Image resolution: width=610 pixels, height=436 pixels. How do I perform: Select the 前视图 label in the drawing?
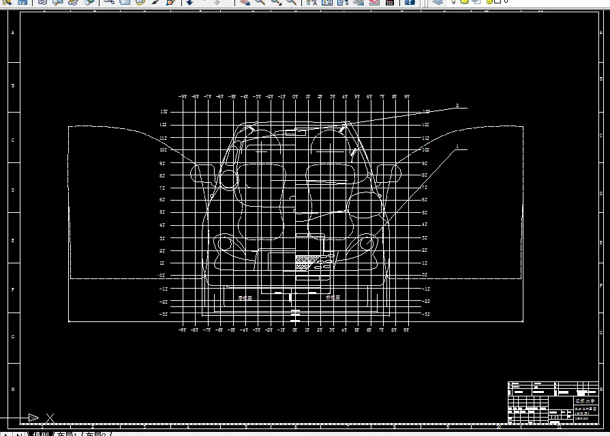pos(333,297)
